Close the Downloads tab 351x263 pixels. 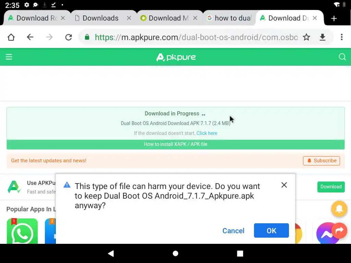129,18
